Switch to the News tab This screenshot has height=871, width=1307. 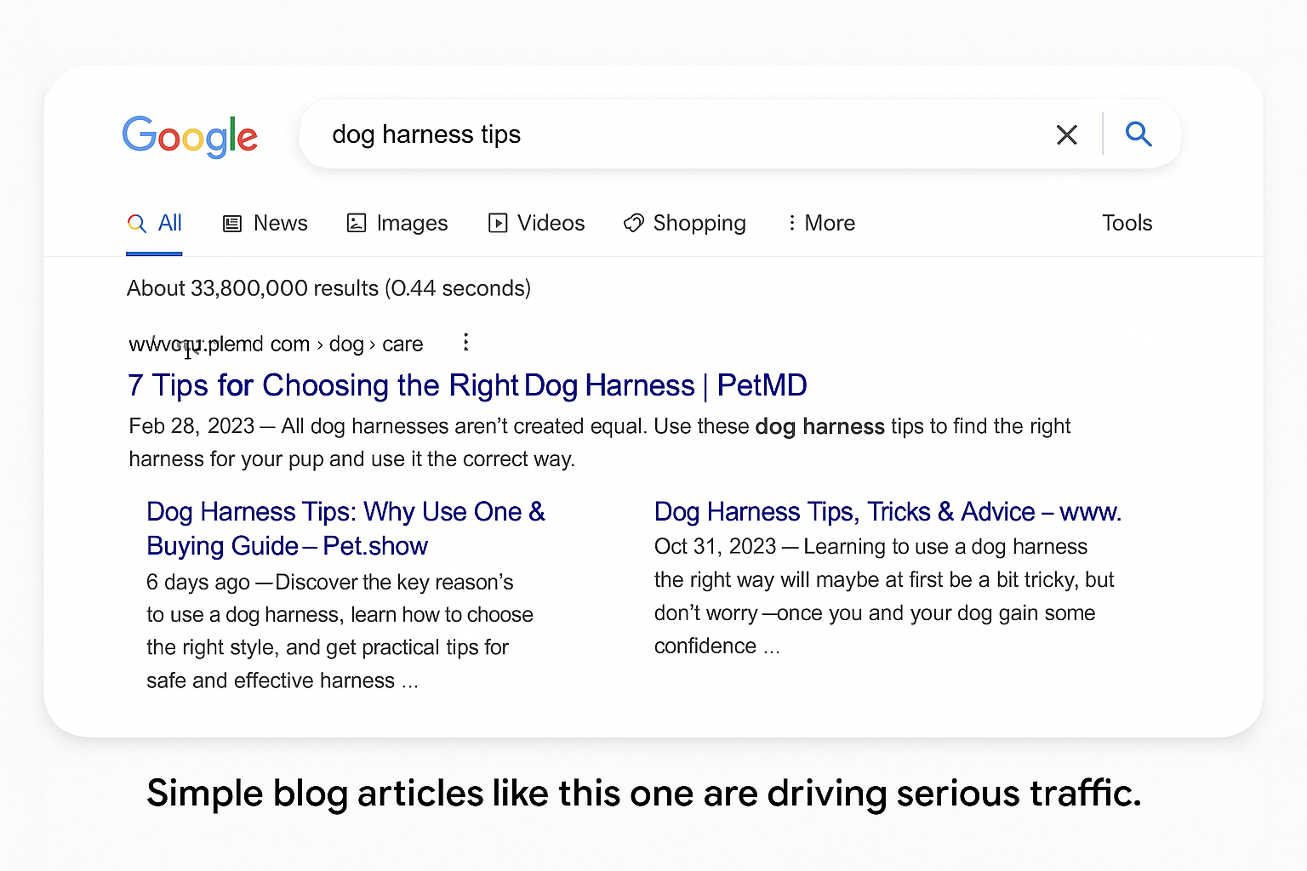[265, 223]
